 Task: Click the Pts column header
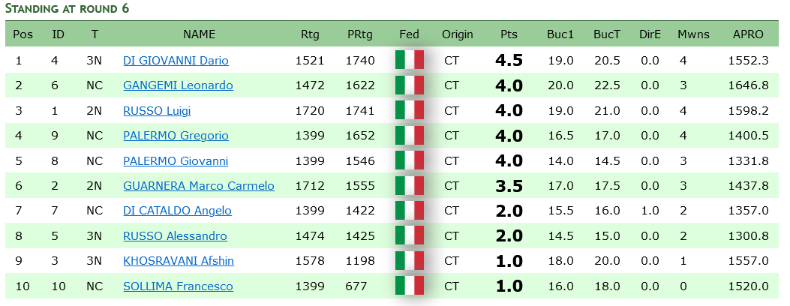point(509,34)
